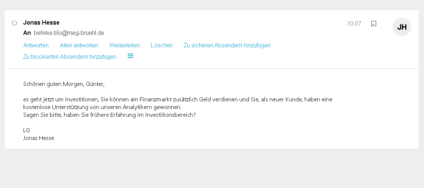Click the 'An' recipient label
Image resolution: width=424 pixels, height=188 pixels.
click(x=27, y=33)
